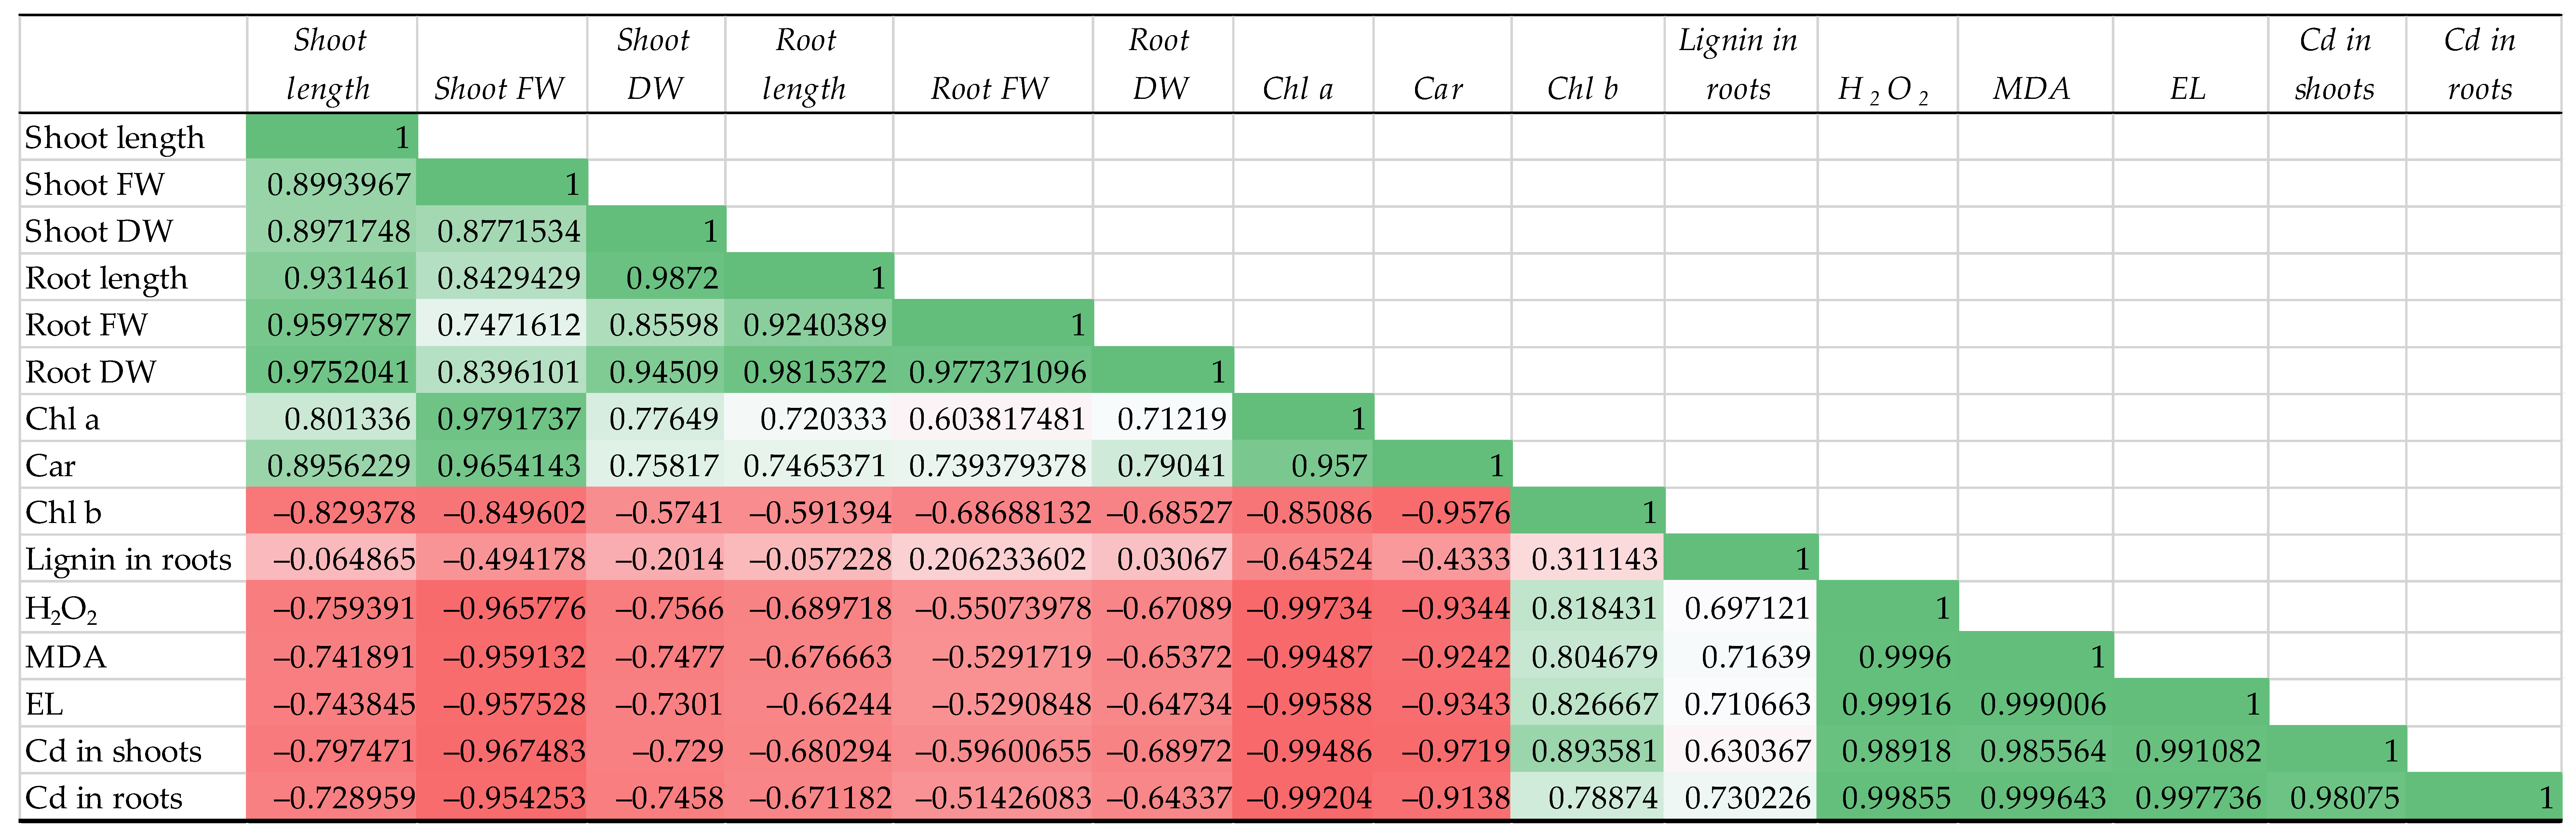Screen dimensions: 2576x833
Task: Select the Lignin in roots column header
Action: (1738, 64)
